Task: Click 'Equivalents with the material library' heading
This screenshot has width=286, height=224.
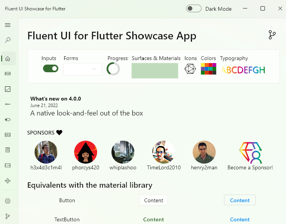Action: [90, 185]
